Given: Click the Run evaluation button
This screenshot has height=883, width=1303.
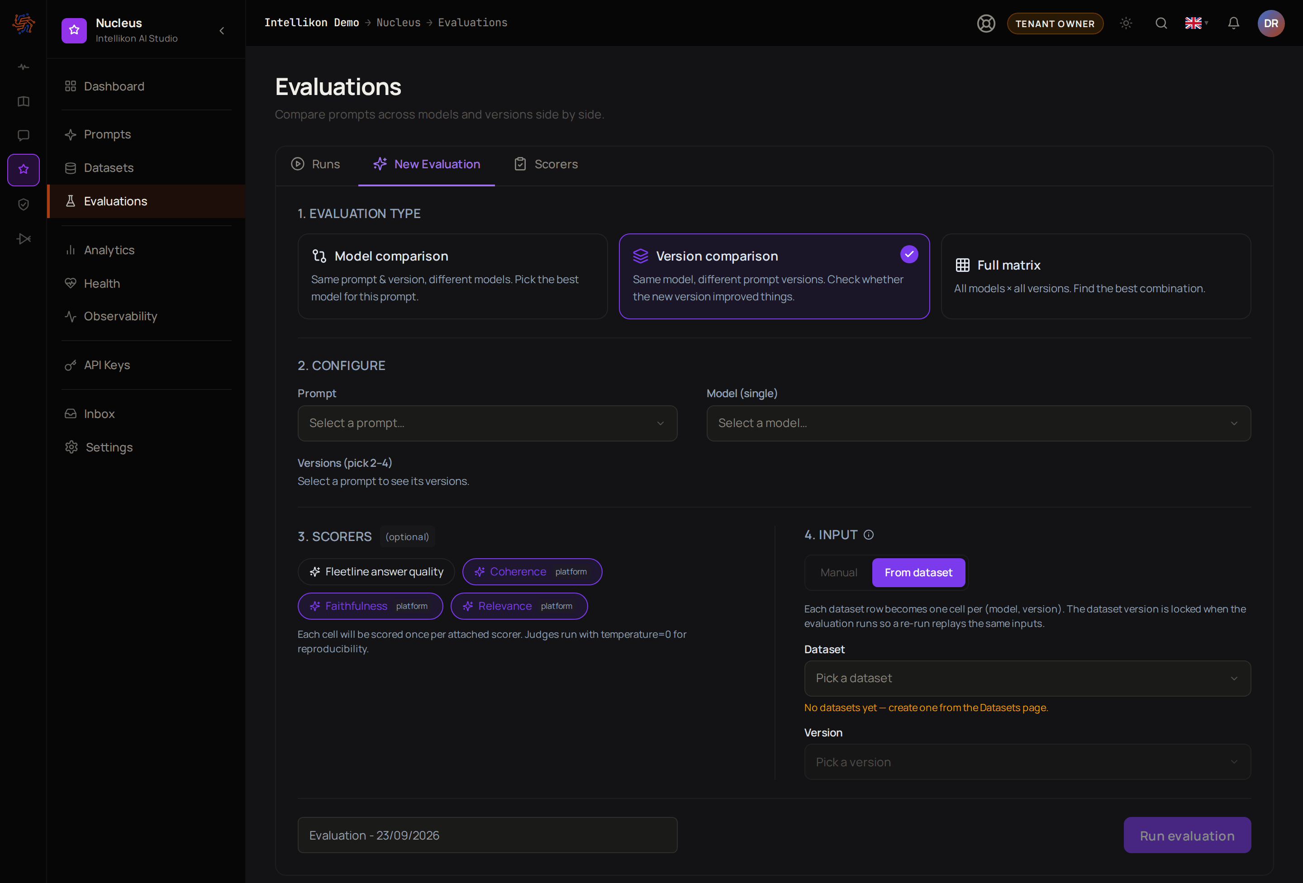Looking at the screenshot, I should pos(1187,836).
